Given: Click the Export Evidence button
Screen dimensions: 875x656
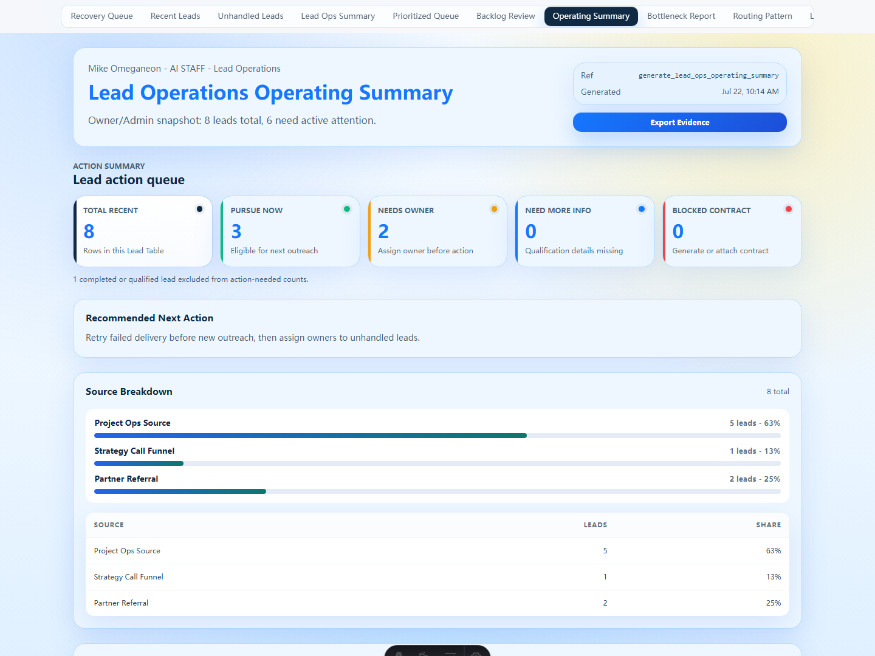Looking at the screenshot, I should [679, 122].
